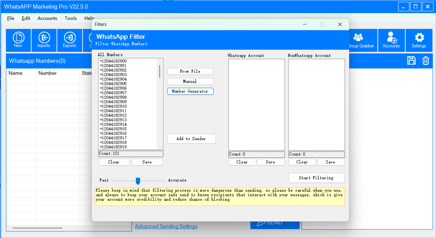Open the Imports toolbar icon
The image size is (436, 238).
[x=44, y=40]
